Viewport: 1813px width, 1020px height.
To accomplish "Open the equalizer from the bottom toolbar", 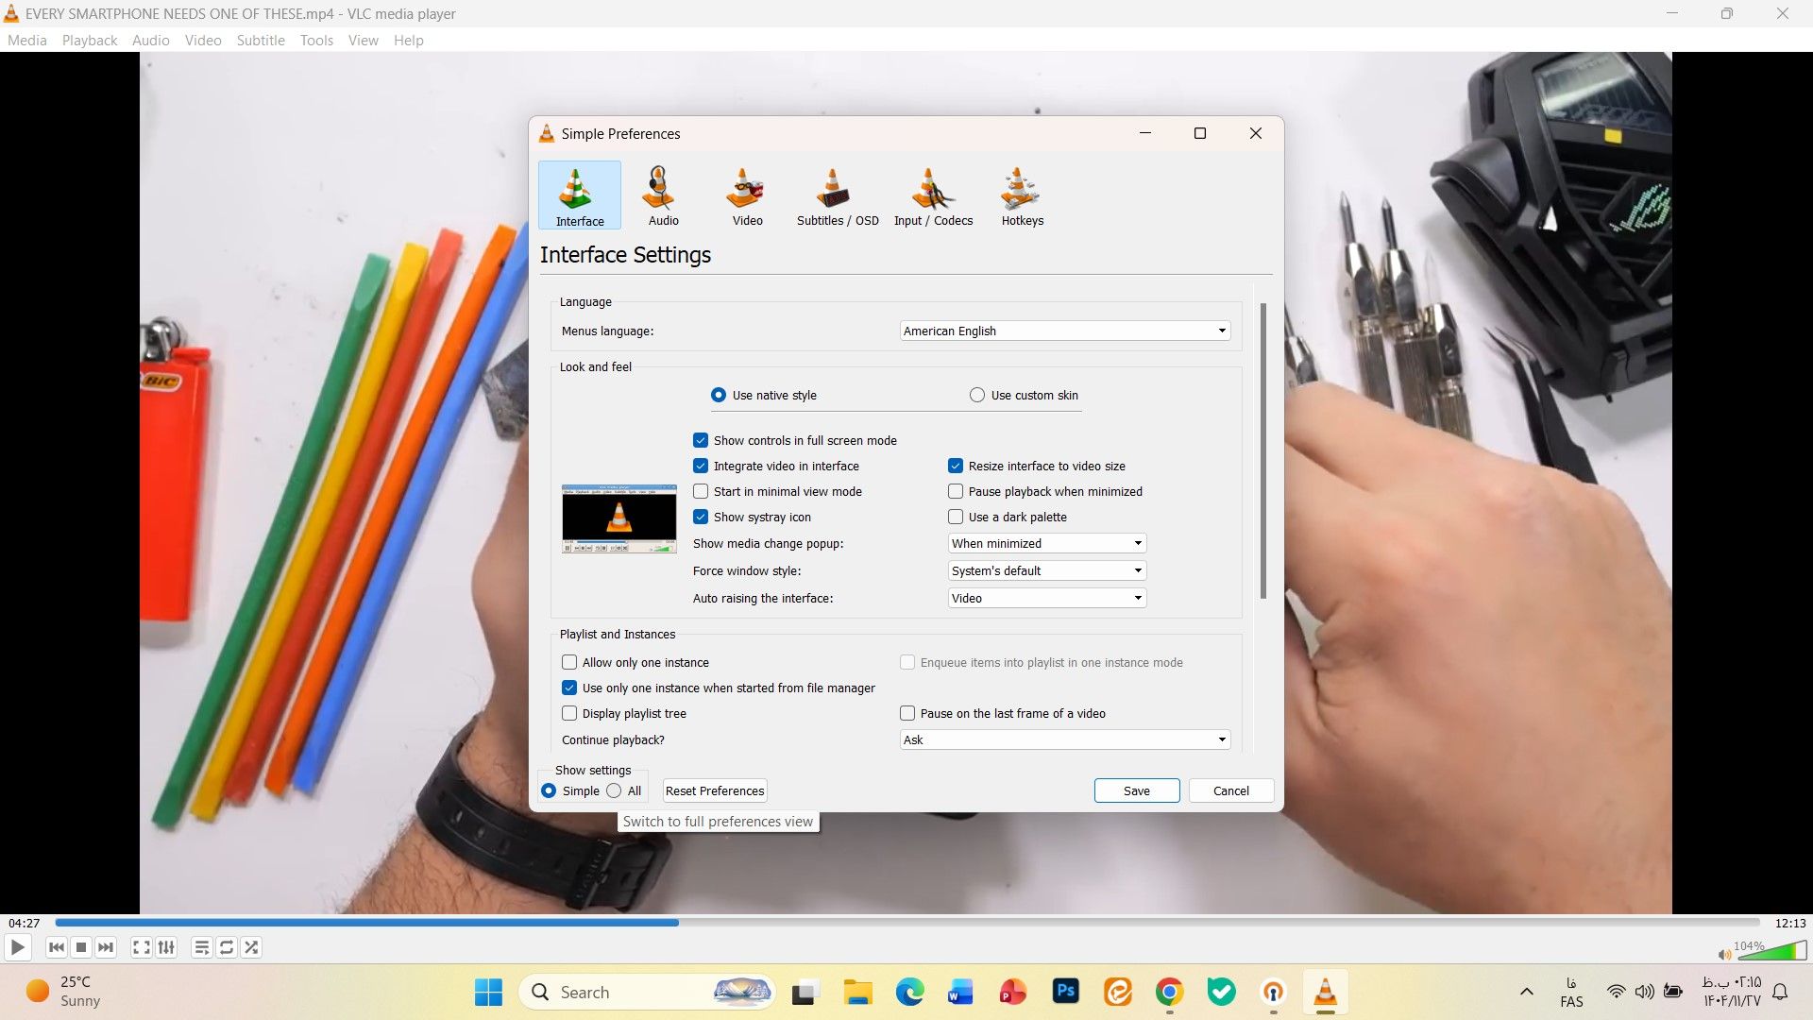I will click(x=166, y=947).
